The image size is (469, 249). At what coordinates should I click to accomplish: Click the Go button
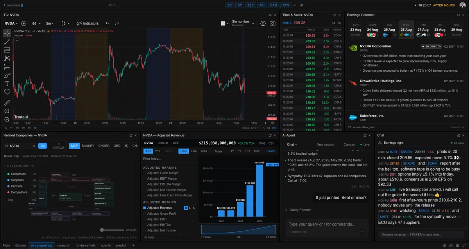(43, 146)
